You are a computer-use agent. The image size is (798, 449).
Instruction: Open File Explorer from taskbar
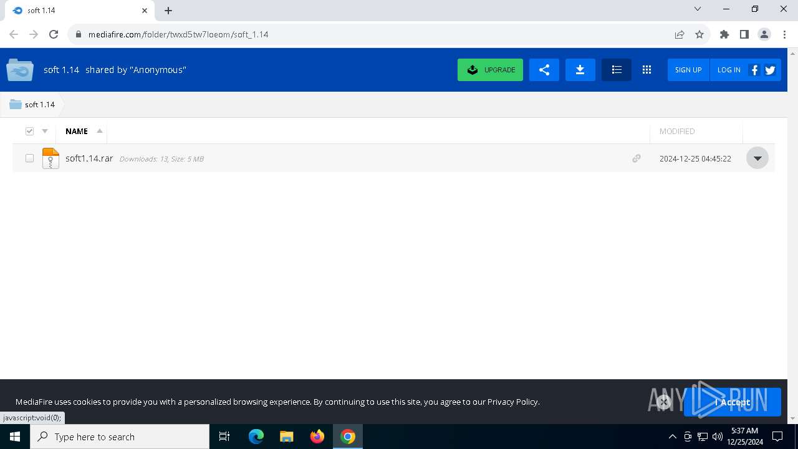tap(287, 437)
